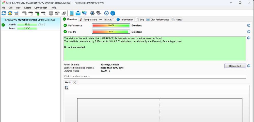Open the File menu

[x=3, y=8]
